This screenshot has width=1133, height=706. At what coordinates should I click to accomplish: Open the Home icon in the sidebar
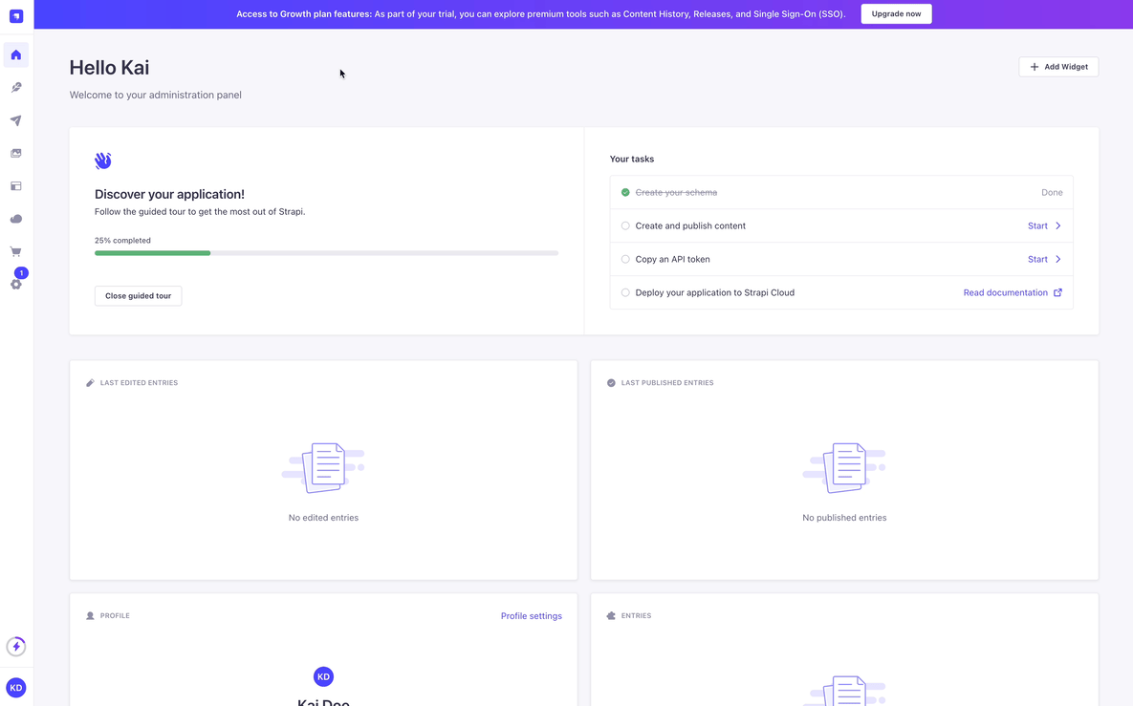pos(15,54)
